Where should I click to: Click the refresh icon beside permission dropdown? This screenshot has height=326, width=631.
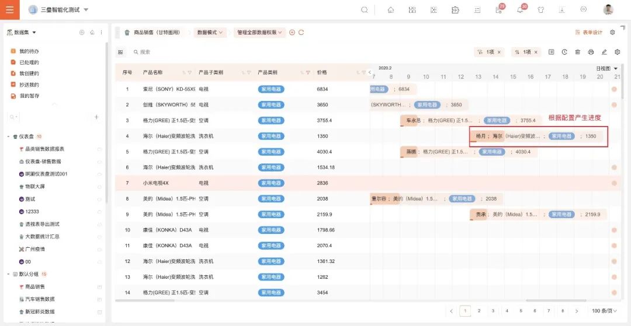tap(301, 33)
